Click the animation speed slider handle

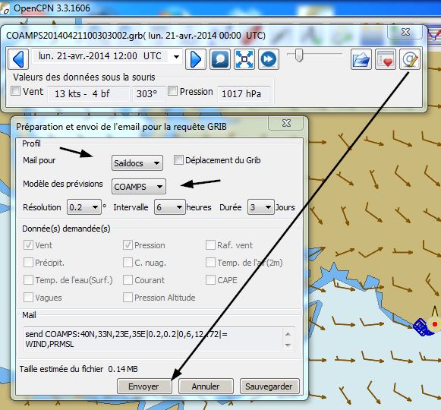[299, 55]
